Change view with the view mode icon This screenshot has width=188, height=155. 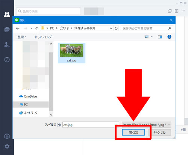coord(147,37)
